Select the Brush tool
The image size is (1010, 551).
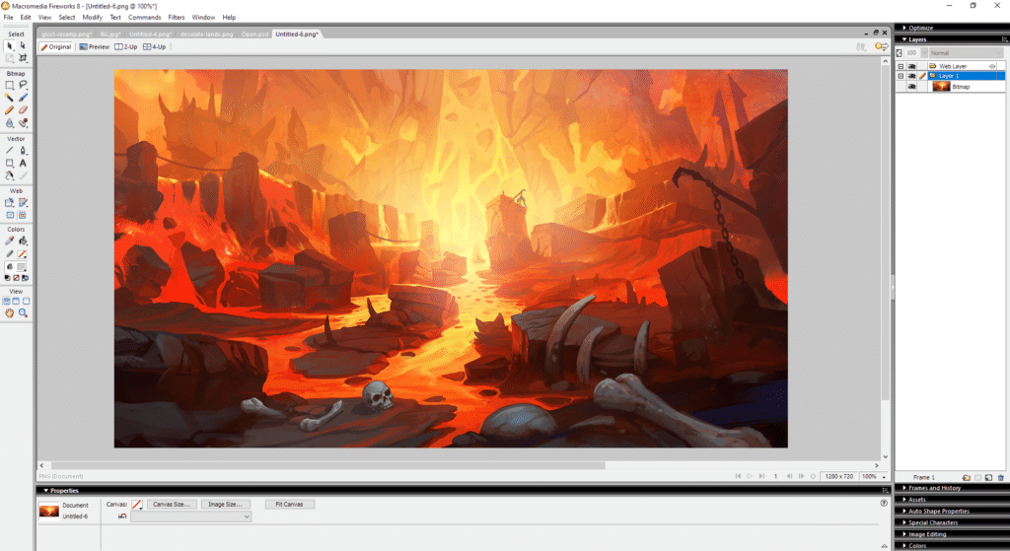tap(23, 98)
